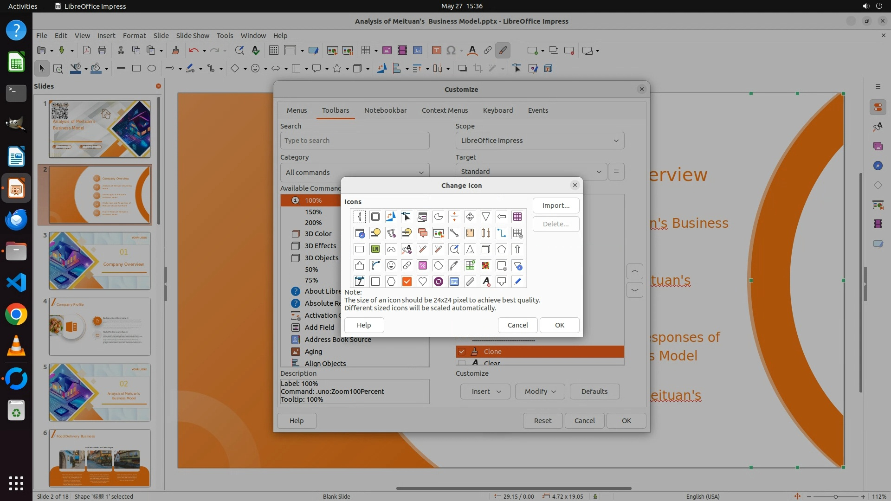Open slide 3 thumbnail Company Overview
The height and width of the screenshot is (501, 891).
(x=100, y=261)
